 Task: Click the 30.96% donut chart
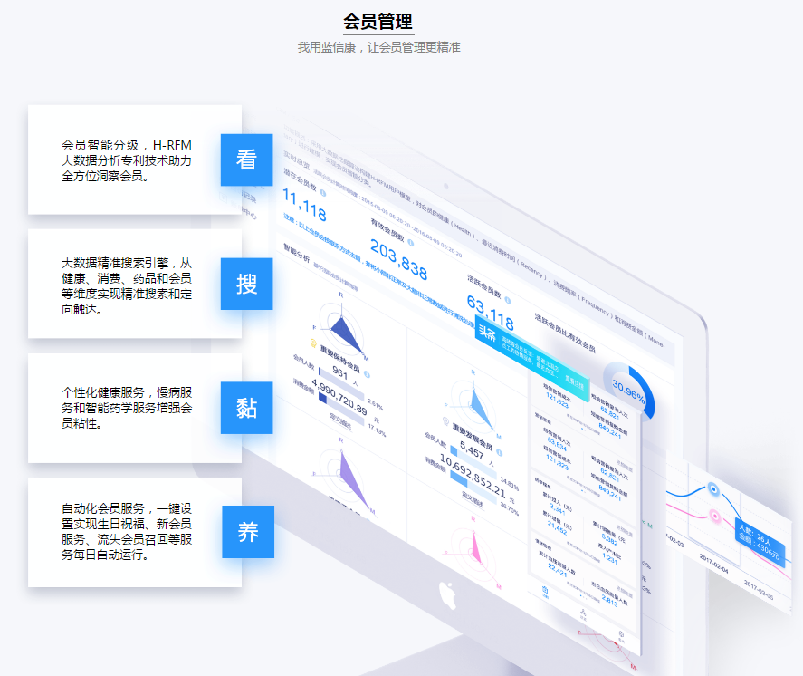click(x=629, y=391)
